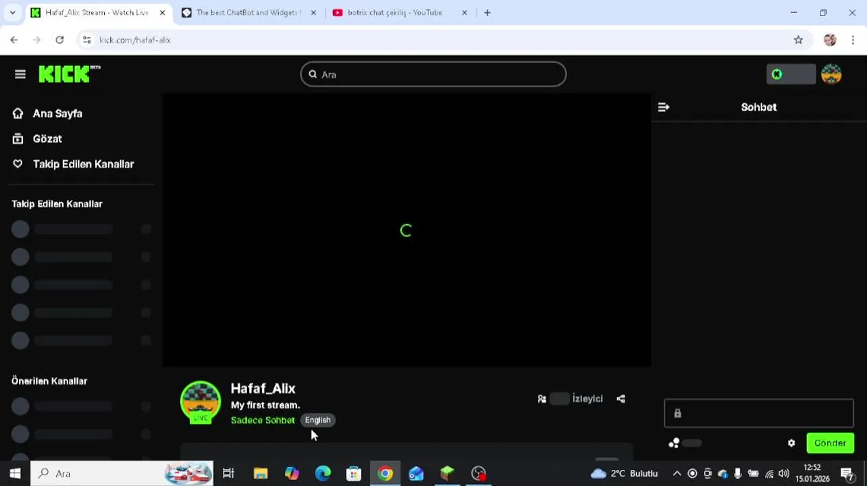Focus the Ara search field
Viewport: 867px width, 486px height.
[433, 74]
